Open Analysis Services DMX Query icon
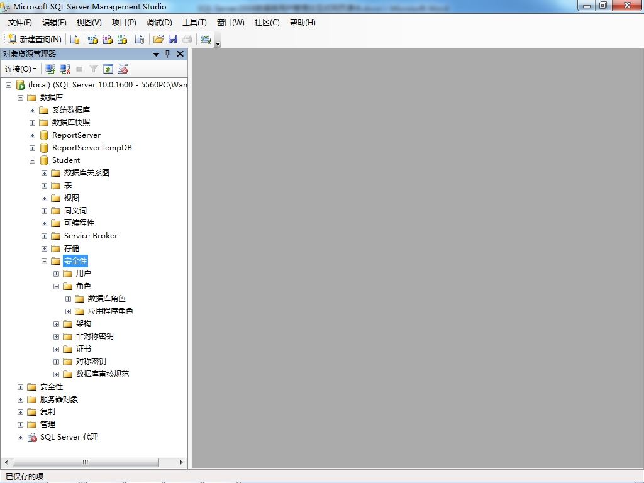 (108, 39)
